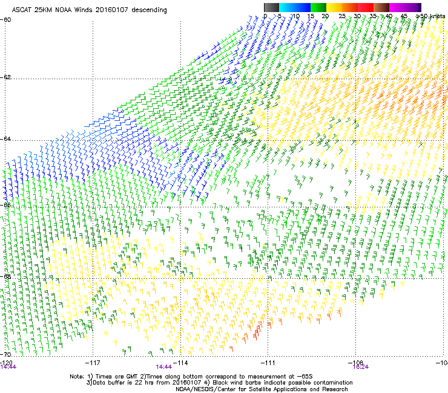Pick the brown 35-40 knots legend swatch
448x393 pixels.
[381, 7]
